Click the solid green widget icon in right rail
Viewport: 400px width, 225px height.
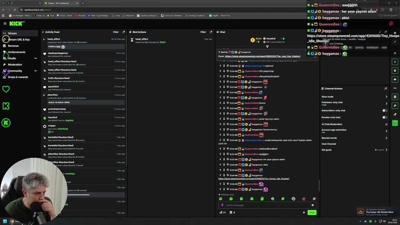(395, 123)
